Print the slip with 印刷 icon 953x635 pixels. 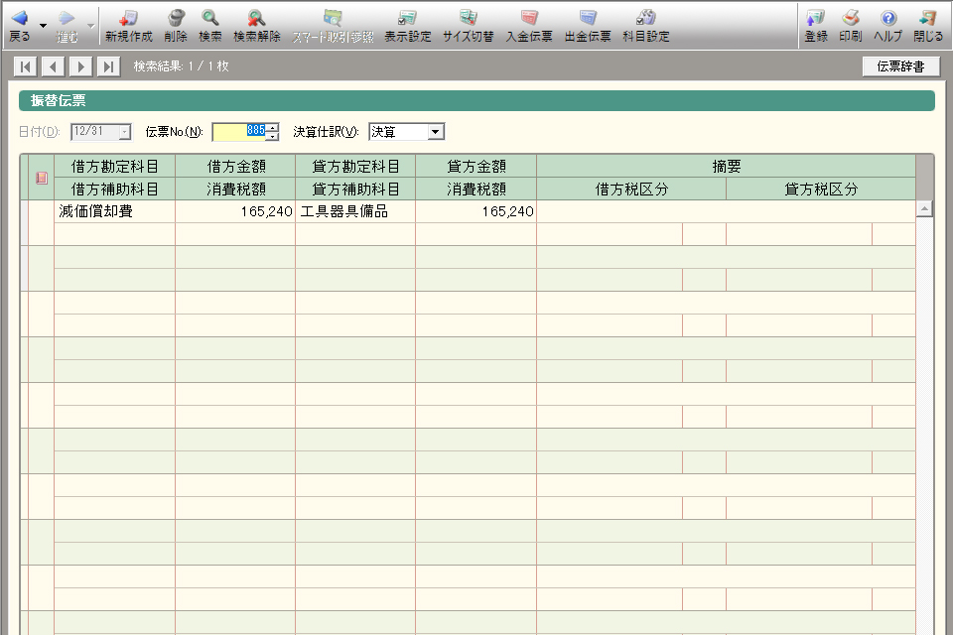(x=851, y=26)
